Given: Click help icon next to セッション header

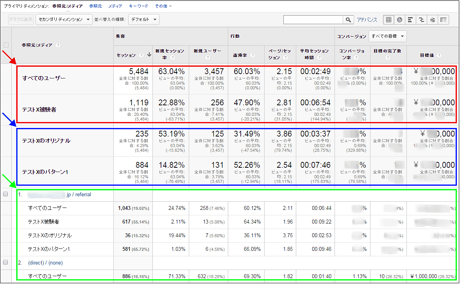Looking at the screenshot, I should pyautogui.click(x=141, y=55).
